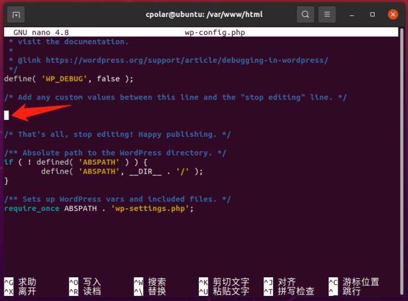The height and width of the screenshot is (301, 408).
Task: Click the ^J 对齐 justify shortcut
Action: coord(280,282)
